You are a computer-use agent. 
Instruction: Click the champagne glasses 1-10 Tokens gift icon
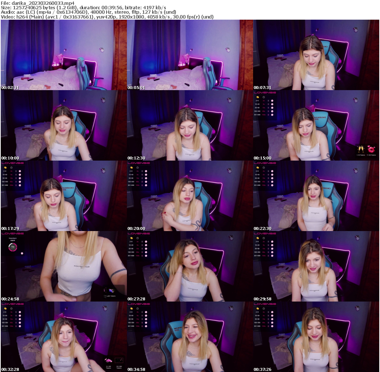pos(361,149)
